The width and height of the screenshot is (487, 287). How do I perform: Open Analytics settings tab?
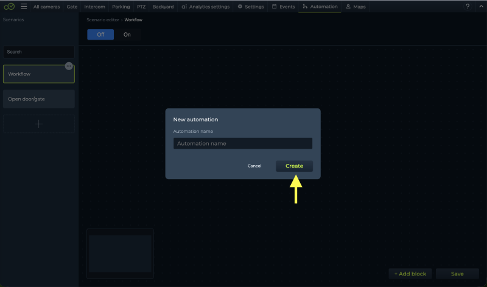coord(206,7)
